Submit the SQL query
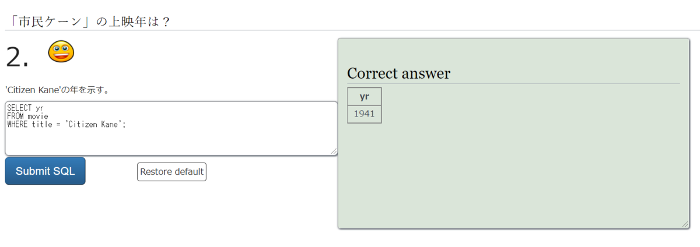Image resolution: width=700 pixels, height=247 pixels. [x=45, y=171]
